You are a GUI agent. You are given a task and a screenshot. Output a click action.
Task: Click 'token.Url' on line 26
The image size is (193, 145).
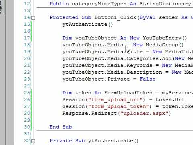coord(170,99)
